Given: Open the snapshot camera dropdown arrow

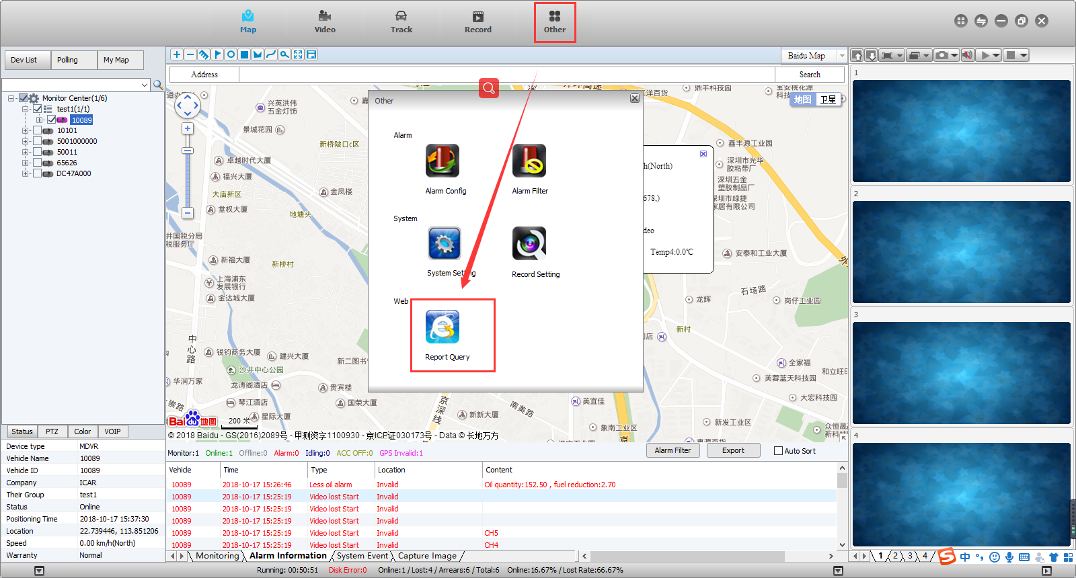Looking at the screenshot, I should pos(954,55).
